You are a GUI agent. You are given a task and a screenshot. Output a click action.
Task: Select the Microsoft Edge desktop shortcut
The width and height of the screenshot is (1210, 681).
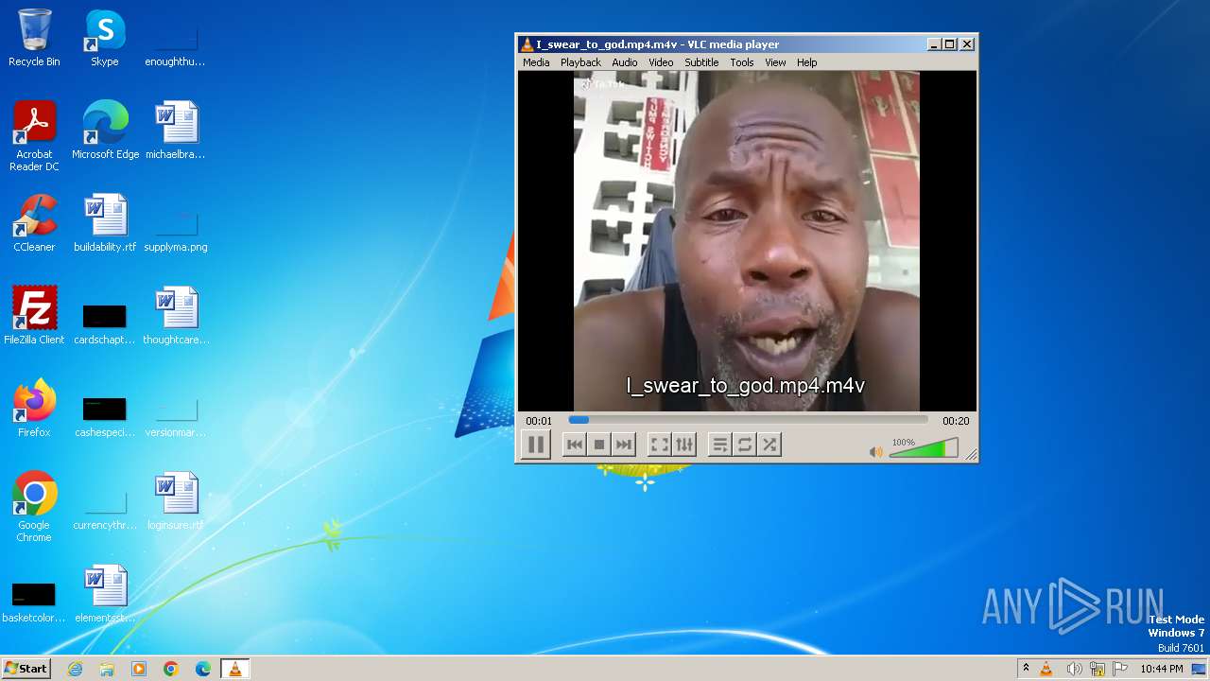(105, 131)
